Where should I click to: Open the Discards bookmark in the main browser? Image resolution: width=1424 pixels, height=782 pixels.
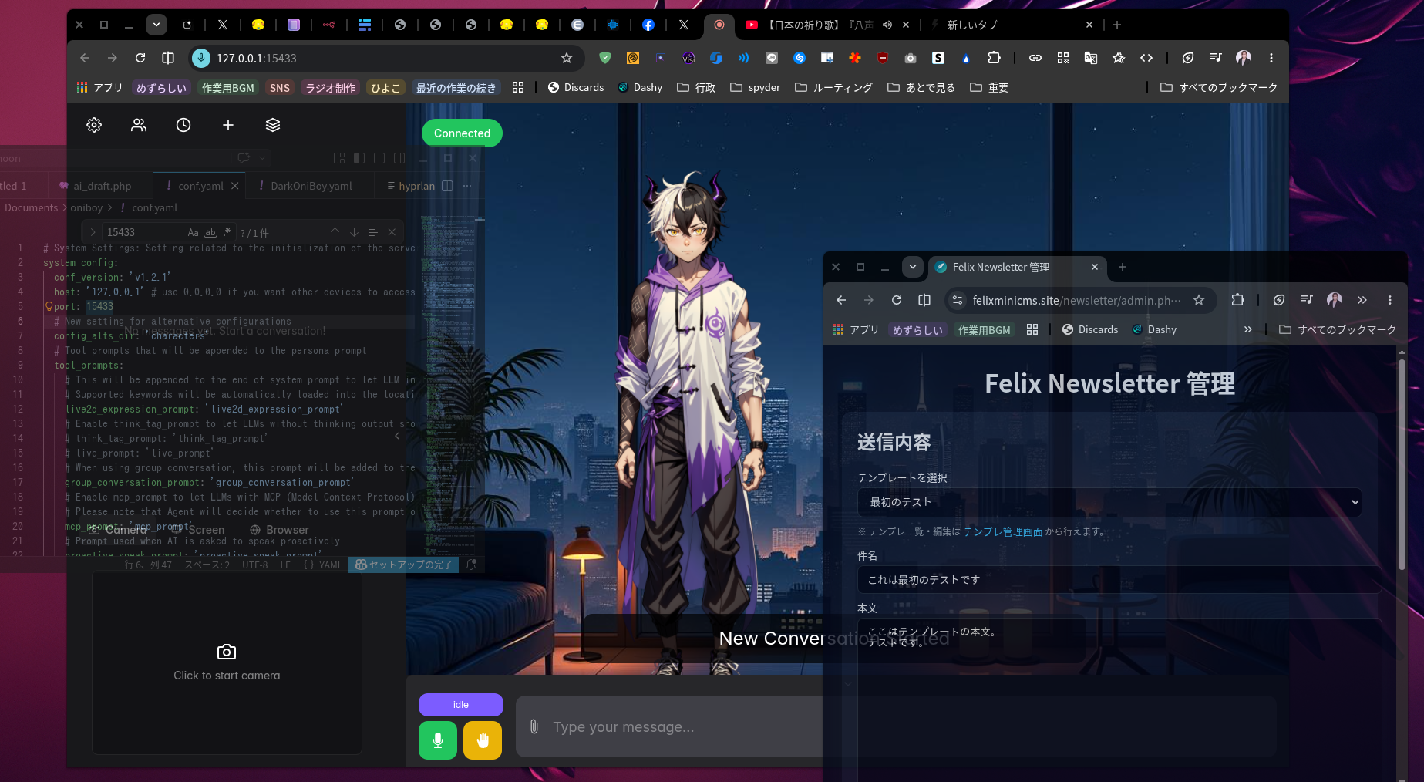point(576,87)
